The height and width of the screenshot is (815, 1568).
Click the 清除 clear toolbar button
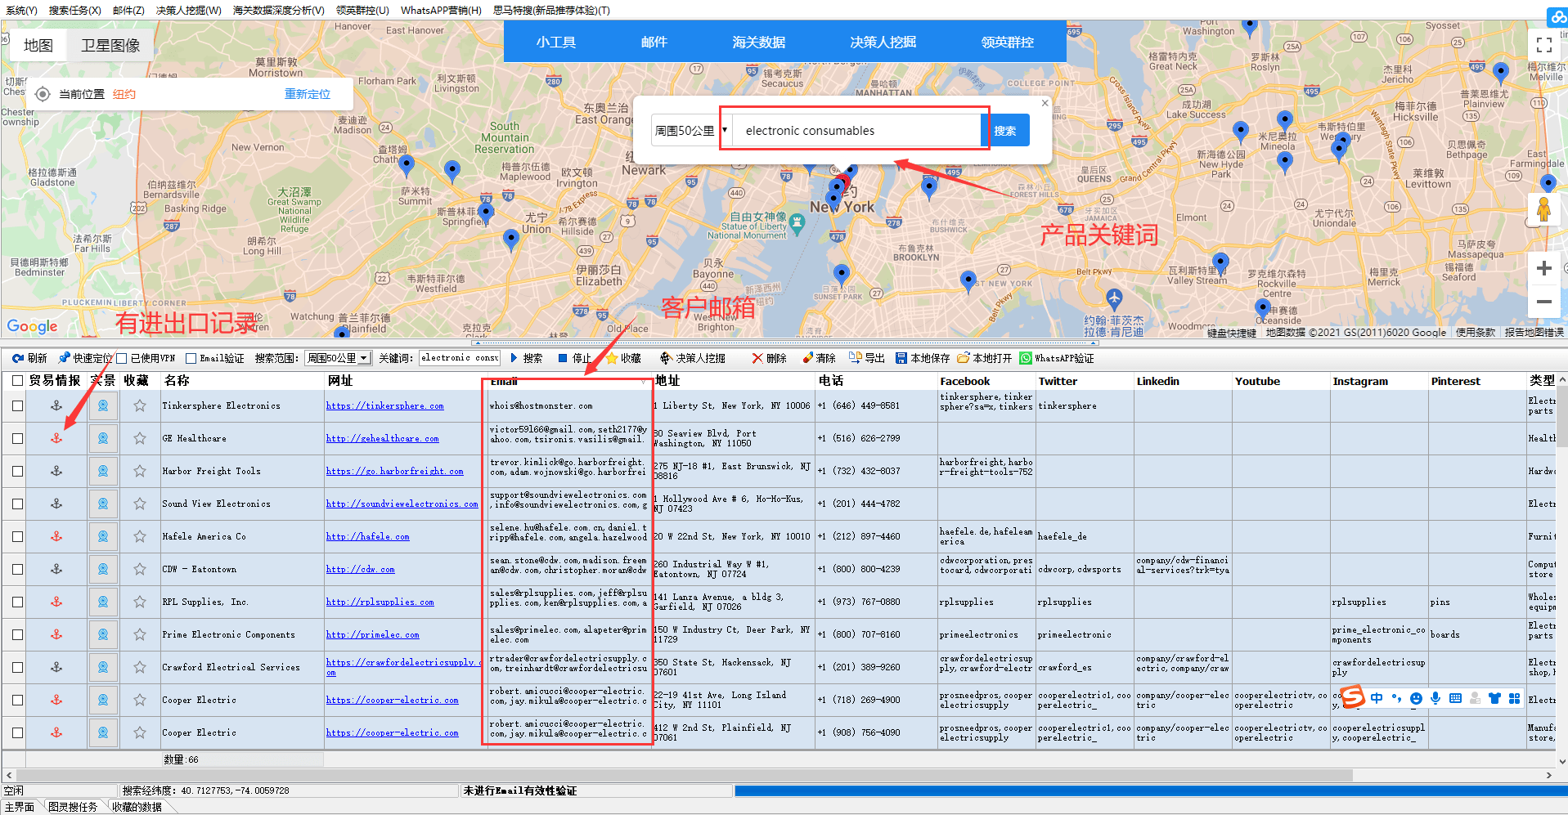pos(819,358)
